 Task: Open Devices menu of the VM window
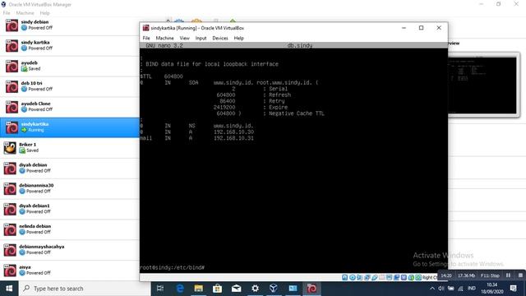(220, 38)
